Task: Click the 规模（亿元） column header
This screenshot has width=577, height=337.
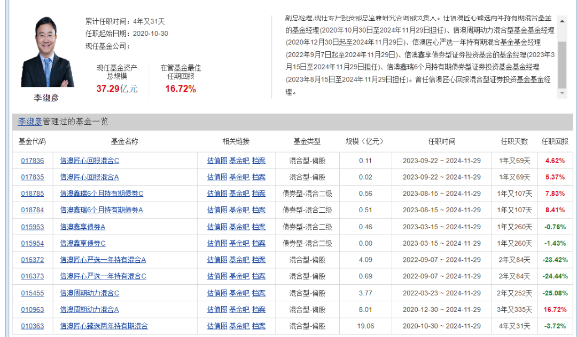Action: [365, 141]
